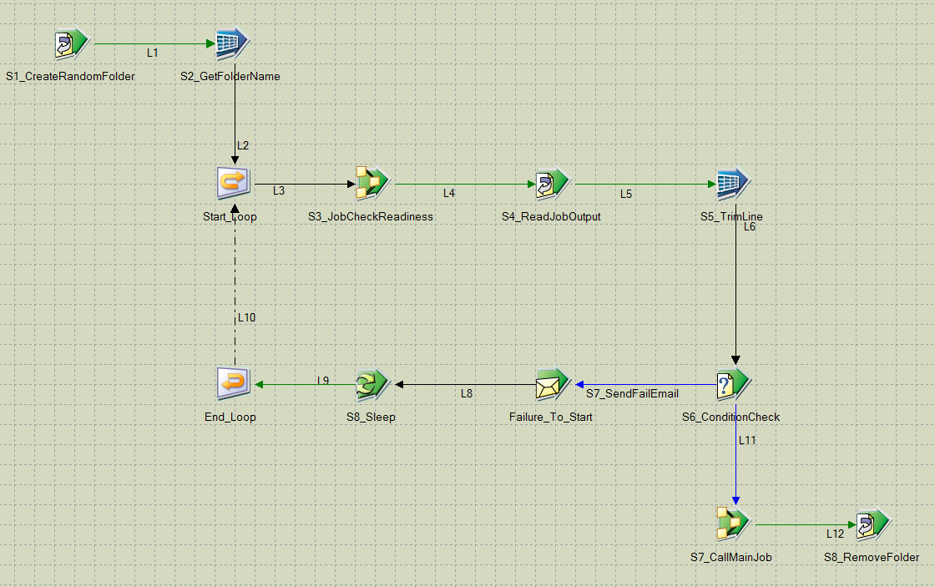Select the S8_Sleep script icon

pyautogui.click(x=371, y=382)
